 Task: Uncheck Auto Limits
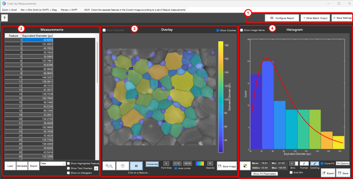[176, 168]
